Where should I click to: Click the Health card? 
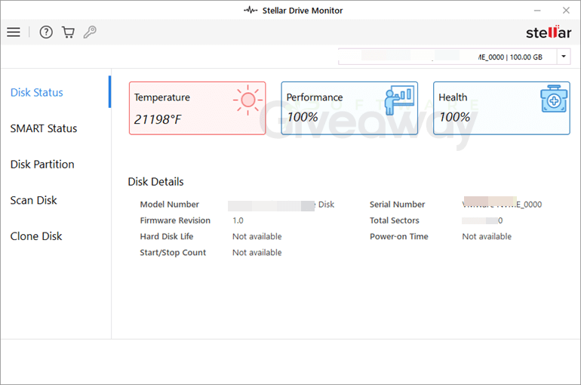pos(501,108)
